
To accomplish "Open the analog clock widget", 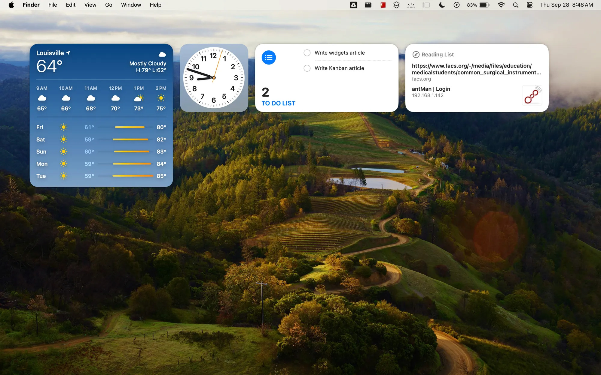I will point(214,78).
